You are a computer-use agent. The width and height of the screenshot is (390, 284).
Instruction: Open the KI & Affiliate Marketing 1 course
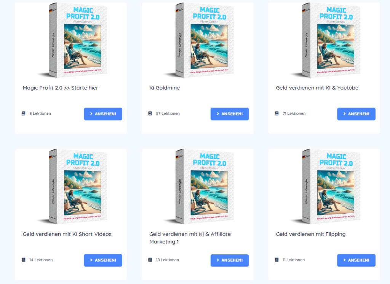[230, 260]
